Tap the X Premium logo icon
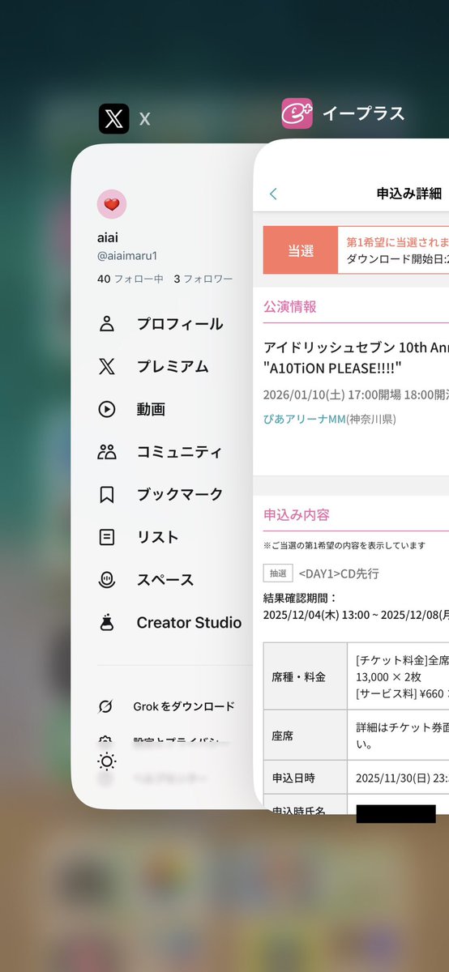The height and width of the screenshot is (972, 449). pyautogui.click(x=107, y=367)
